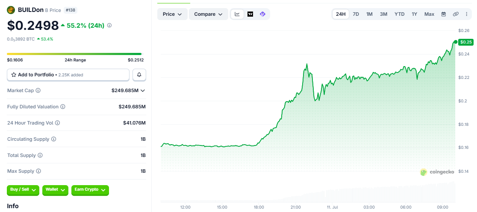Switch to TradingView chart icon

point(250,14)
